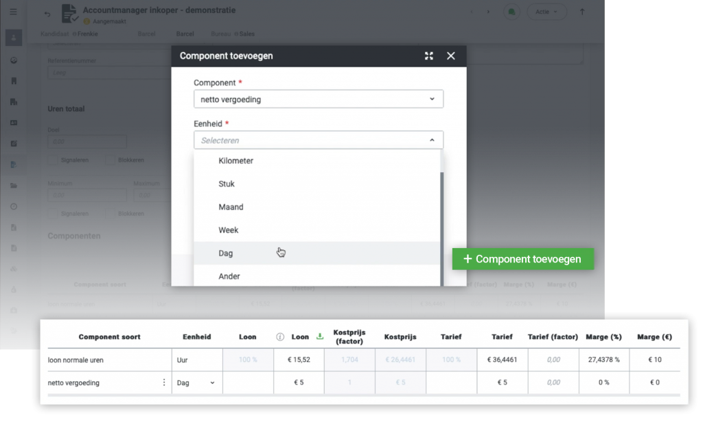
Task: Select Stuk from the unit list
Action: point(316,184)
